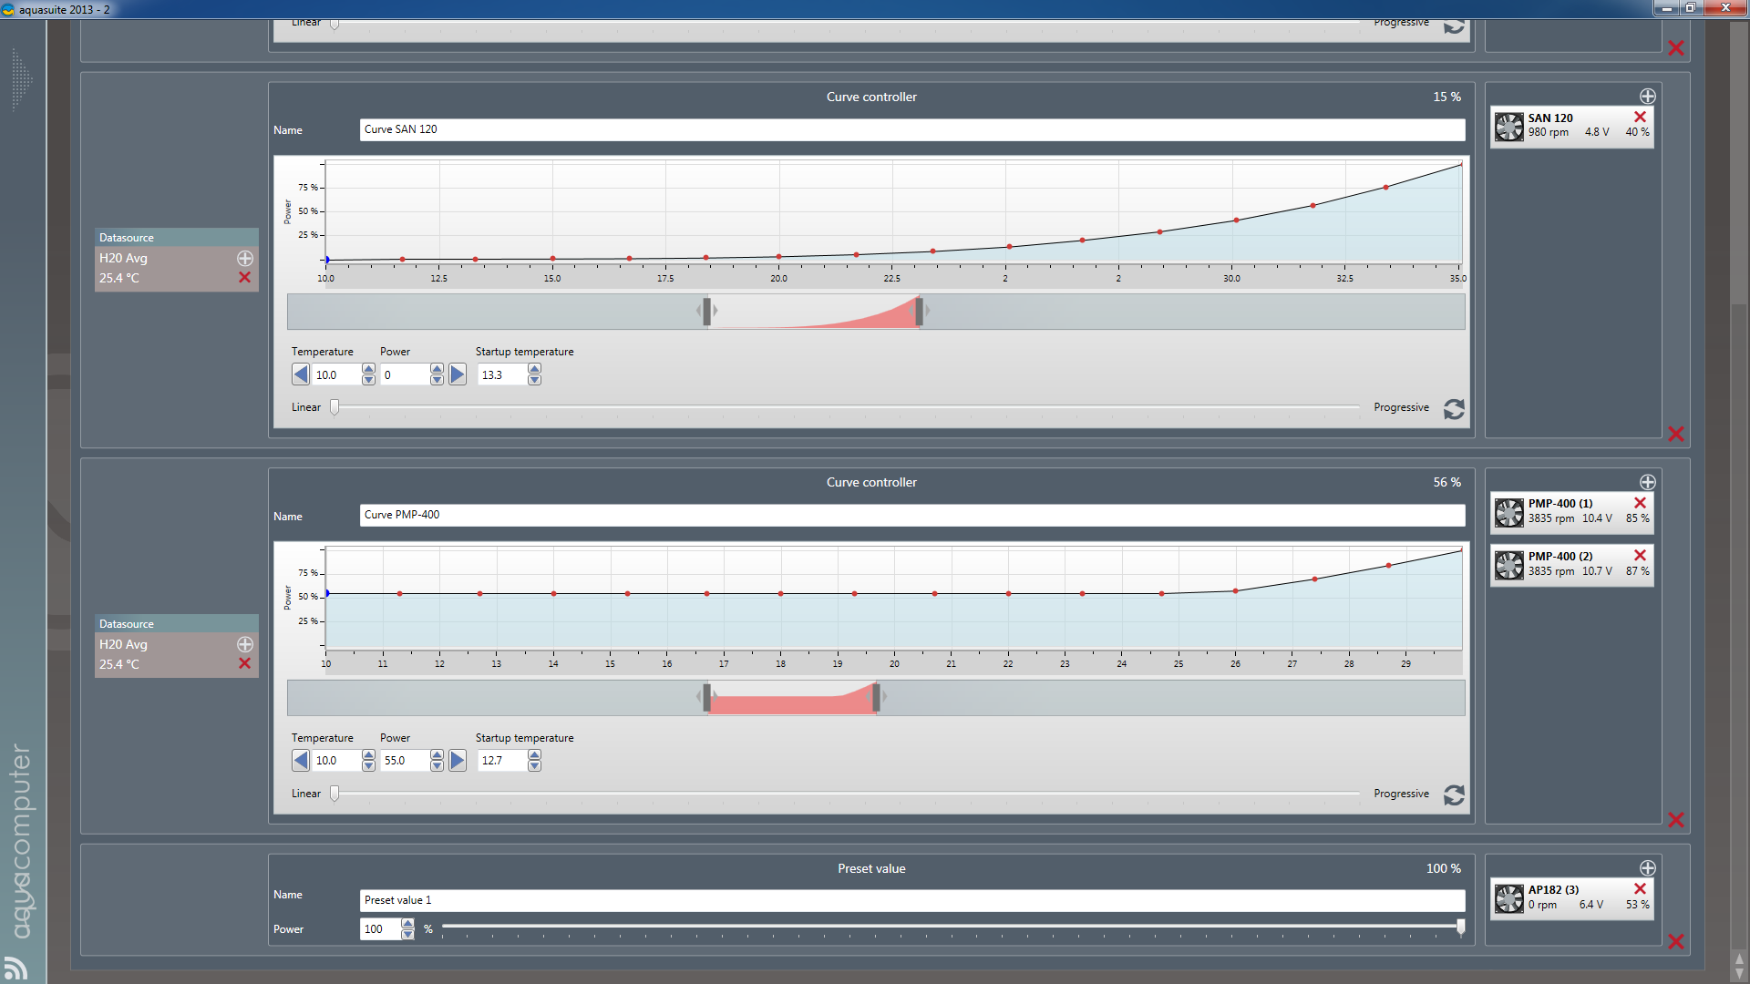Select next curve point in Curve SAN 120

pos(458,374)
